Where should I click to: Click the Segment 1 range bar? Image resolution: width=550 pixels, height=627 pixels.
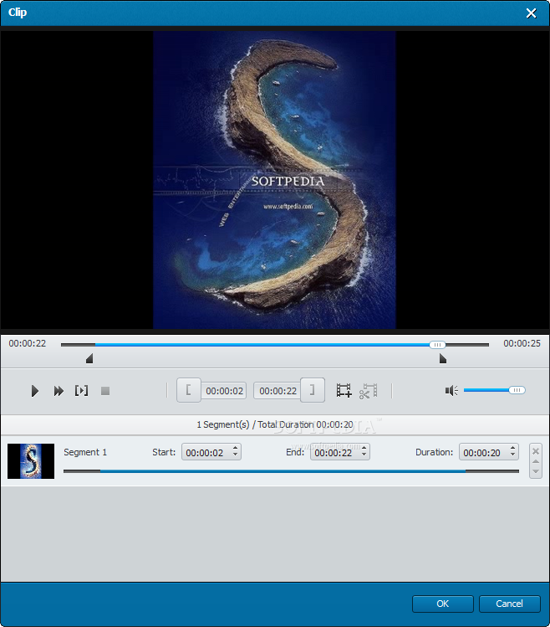click(x=291, y=471)
